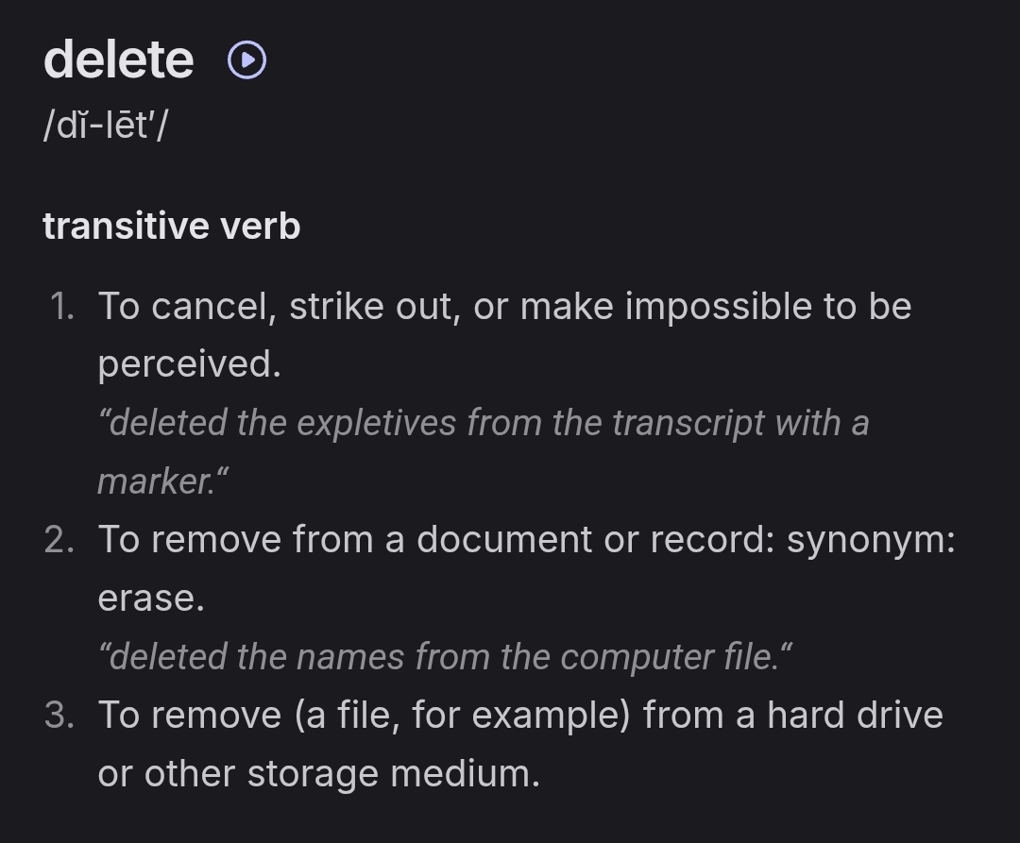Click the definition "To cancel, strike out"
The width and height of the screenshot is (1020, 843).
coord(283,307)
